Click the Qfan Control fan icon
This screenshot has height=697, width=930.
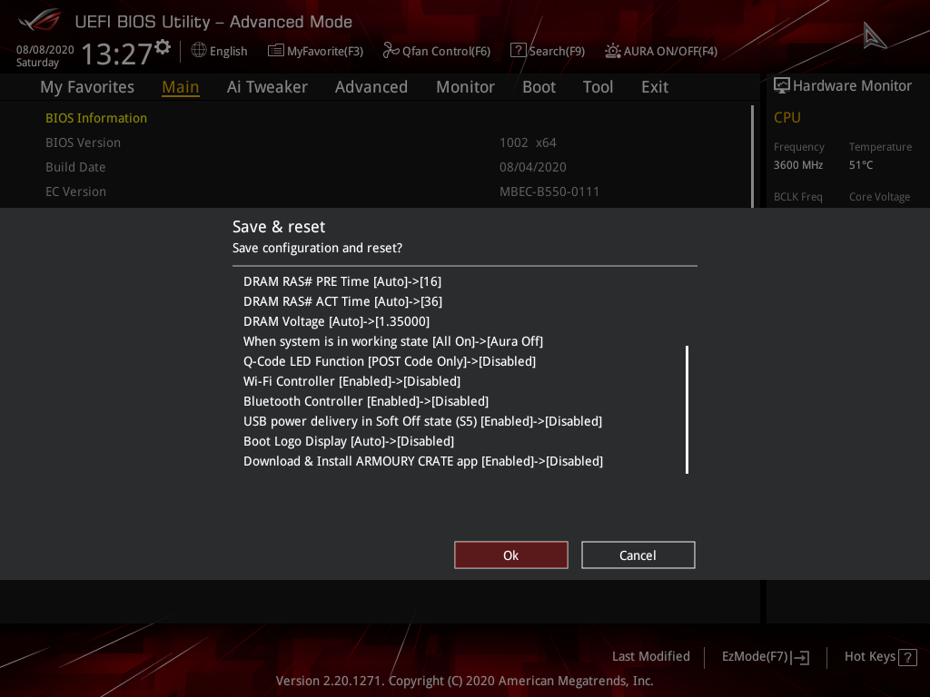click(391, 51)
